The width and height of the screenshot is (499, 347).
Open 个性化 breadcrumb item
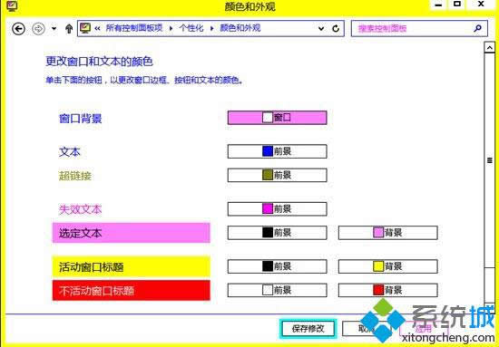[191, 28]
